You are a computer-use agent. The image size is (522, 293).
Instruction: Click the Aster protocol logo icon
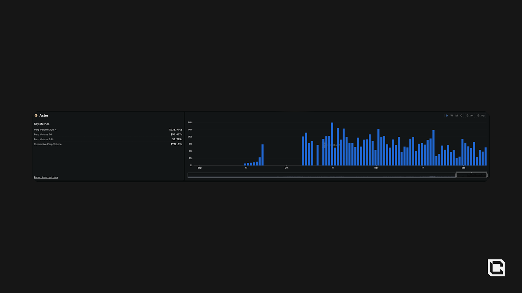[x=36, y=116]
